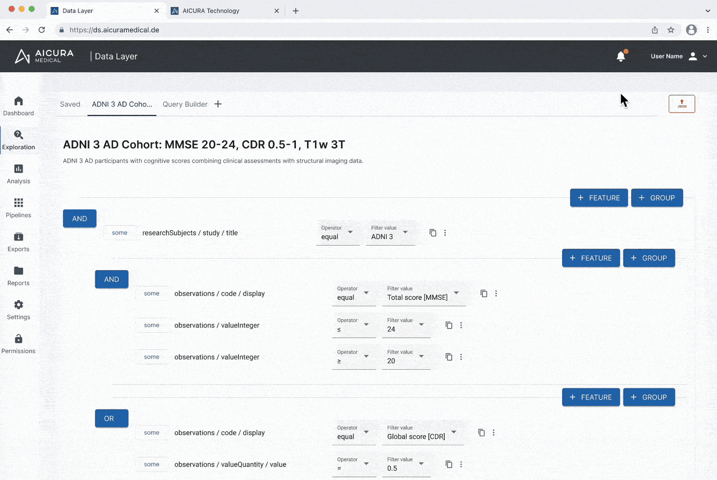Open Filter value dropdown showing 24

click(406, 326)
